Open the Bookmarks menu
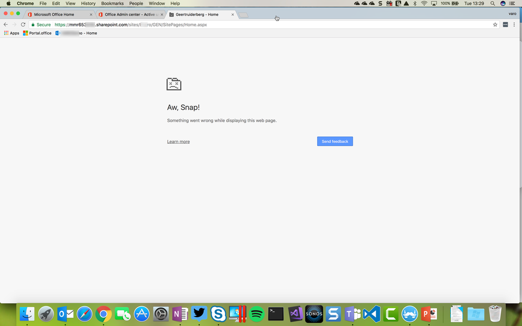This screenshot has height=326, width=522. coord(112,3)
